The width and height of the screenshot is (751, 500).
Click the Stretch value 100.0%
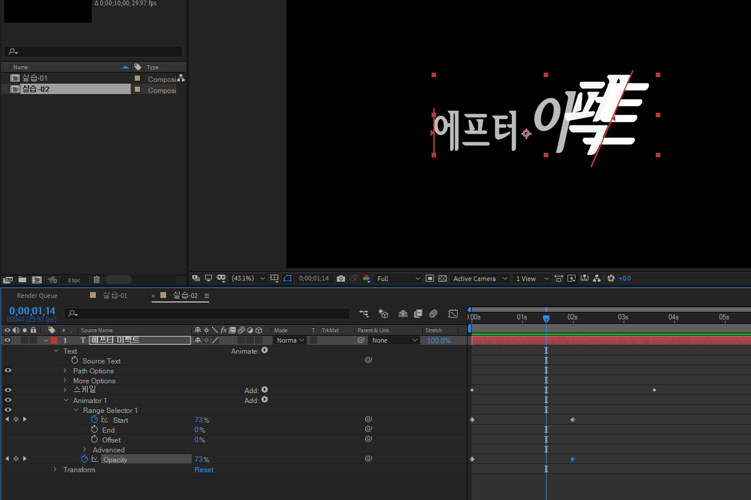coord(439,341)
